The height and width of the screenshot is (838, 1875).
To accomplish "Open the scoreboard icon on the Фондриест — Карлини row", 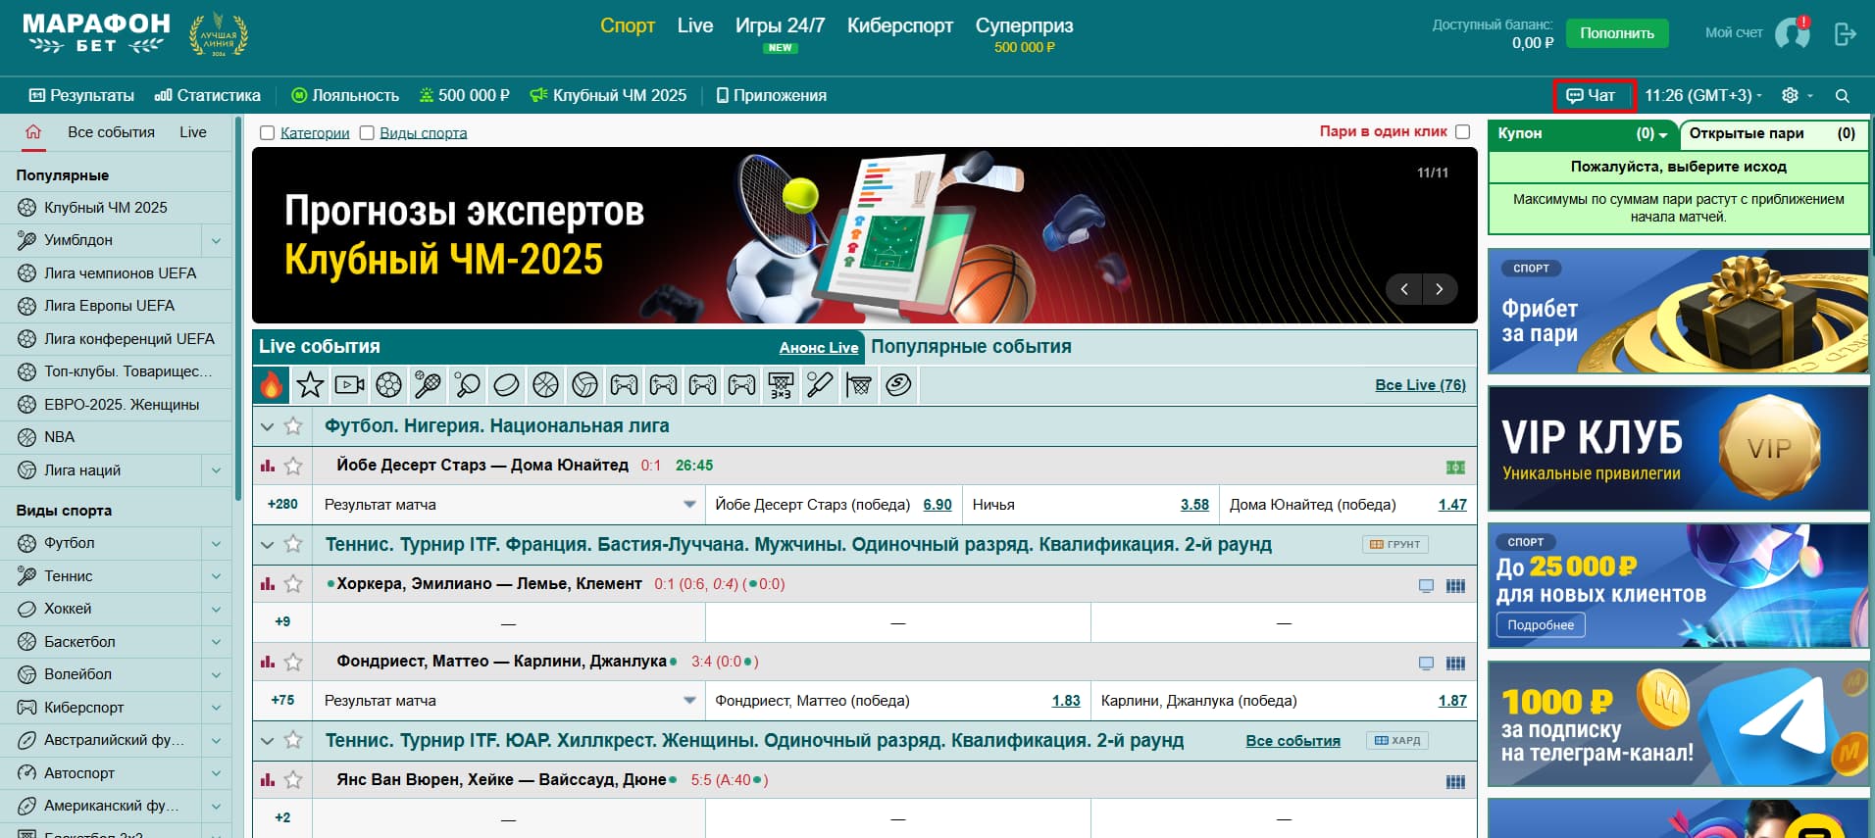I will [x=1455, y=664].
